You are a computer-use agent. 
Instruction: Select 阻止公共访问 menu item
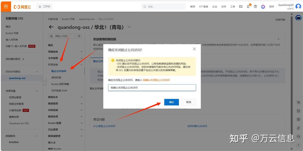click(59, 71)
